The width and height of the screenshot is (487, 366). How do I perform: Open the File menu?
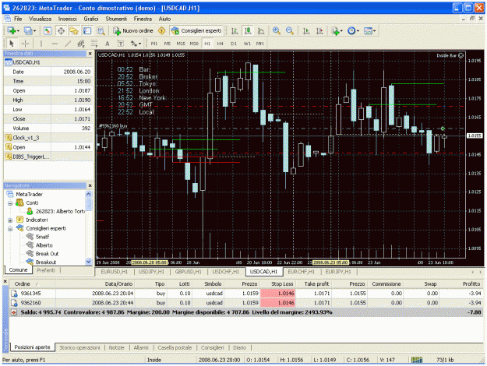[18, 19]
